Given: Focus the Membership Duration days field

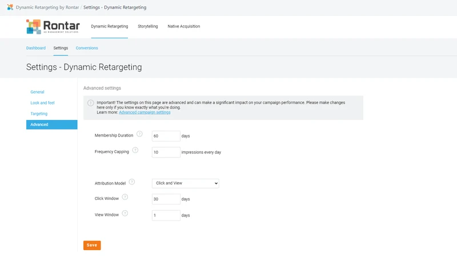Looking at the screenshot, I should (166, 136).
